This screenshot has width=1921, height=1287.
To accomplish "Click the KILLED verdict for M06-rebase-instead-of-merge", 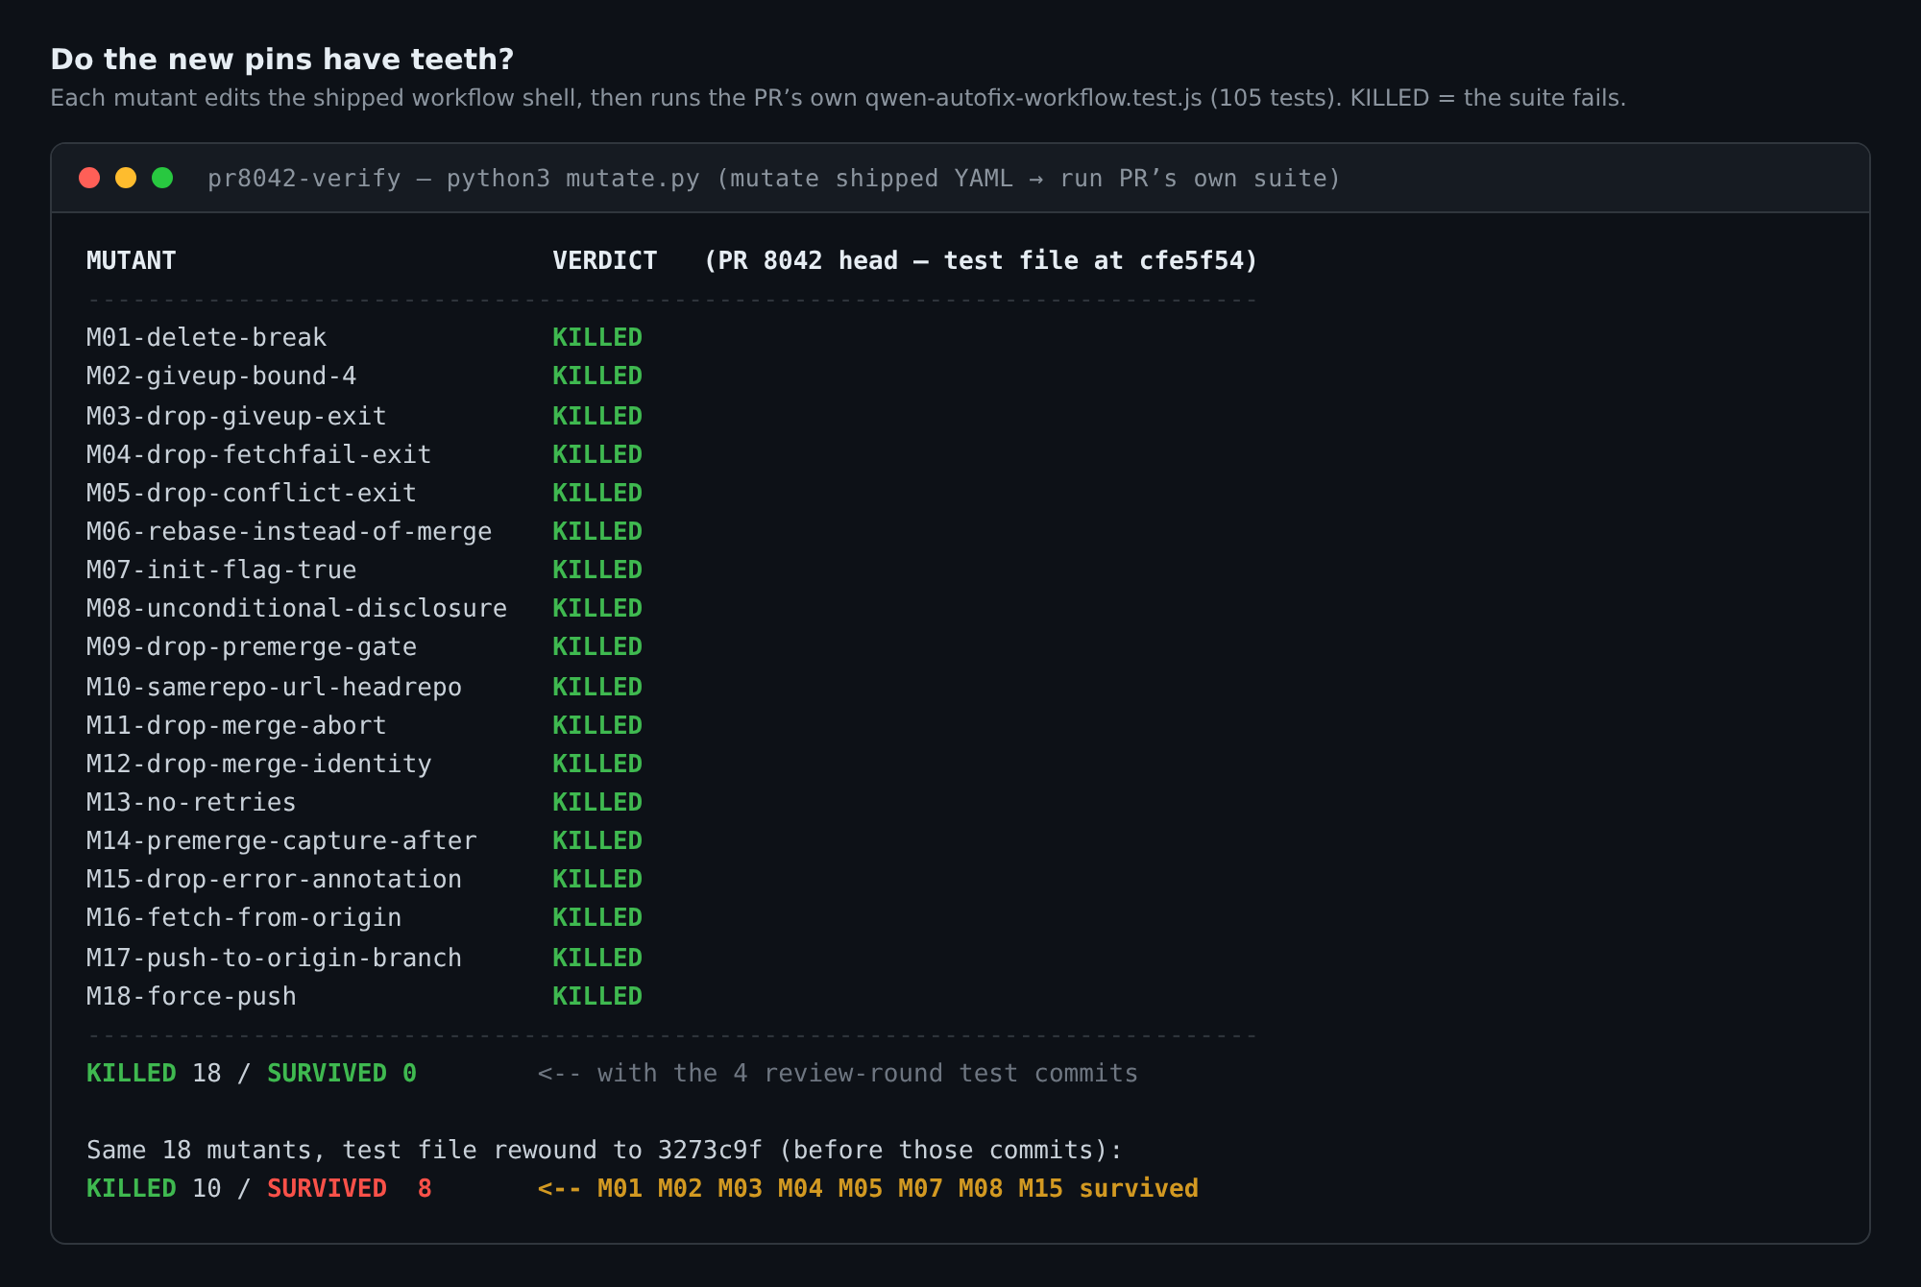I will (x=597, y=531).
